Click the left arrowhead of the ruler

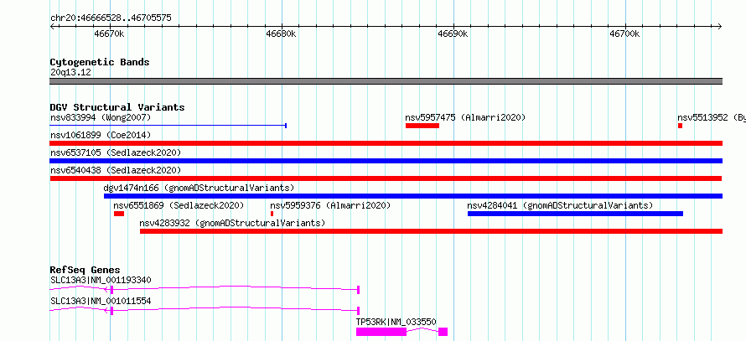[x=52, y=26]
